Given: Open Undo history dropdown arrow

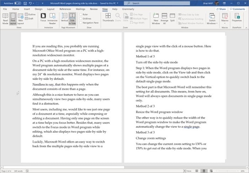Looking at the screenshot, I should (x=33, y=3).
